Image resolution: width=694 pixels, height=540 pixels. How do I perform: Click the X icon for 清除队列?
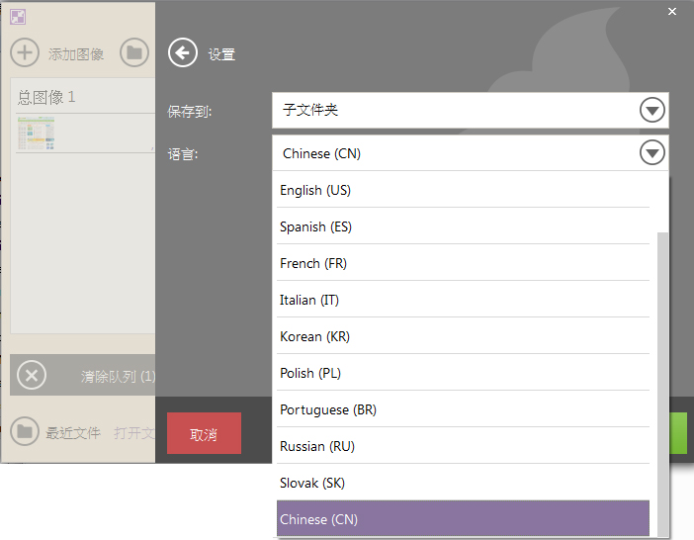(x=32, y=376)
